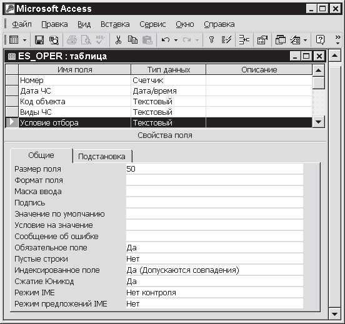Screen dimensions: 345x324
Task: Click the Insert Rows toolbar icon
Action: point(244,40)
